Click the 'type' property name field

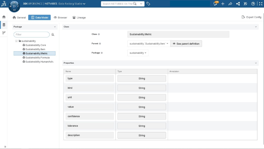pyautogui.click(x=90, y=78)
